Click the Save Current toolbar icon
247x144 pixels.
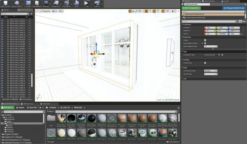[x=5, y=4]
